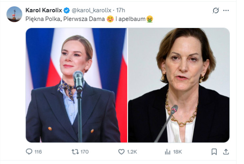
Task: Click the share post upload icon
Action: [226, 151]
